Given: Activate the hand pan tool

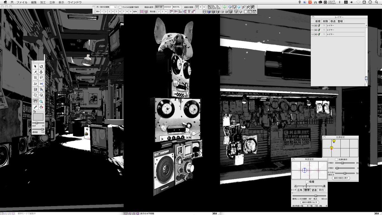Looking at the screenshot, I should (35, 101).
